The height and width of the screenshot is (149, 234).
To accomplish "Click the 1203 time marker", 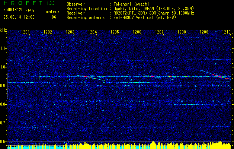I will pos(70,32).
